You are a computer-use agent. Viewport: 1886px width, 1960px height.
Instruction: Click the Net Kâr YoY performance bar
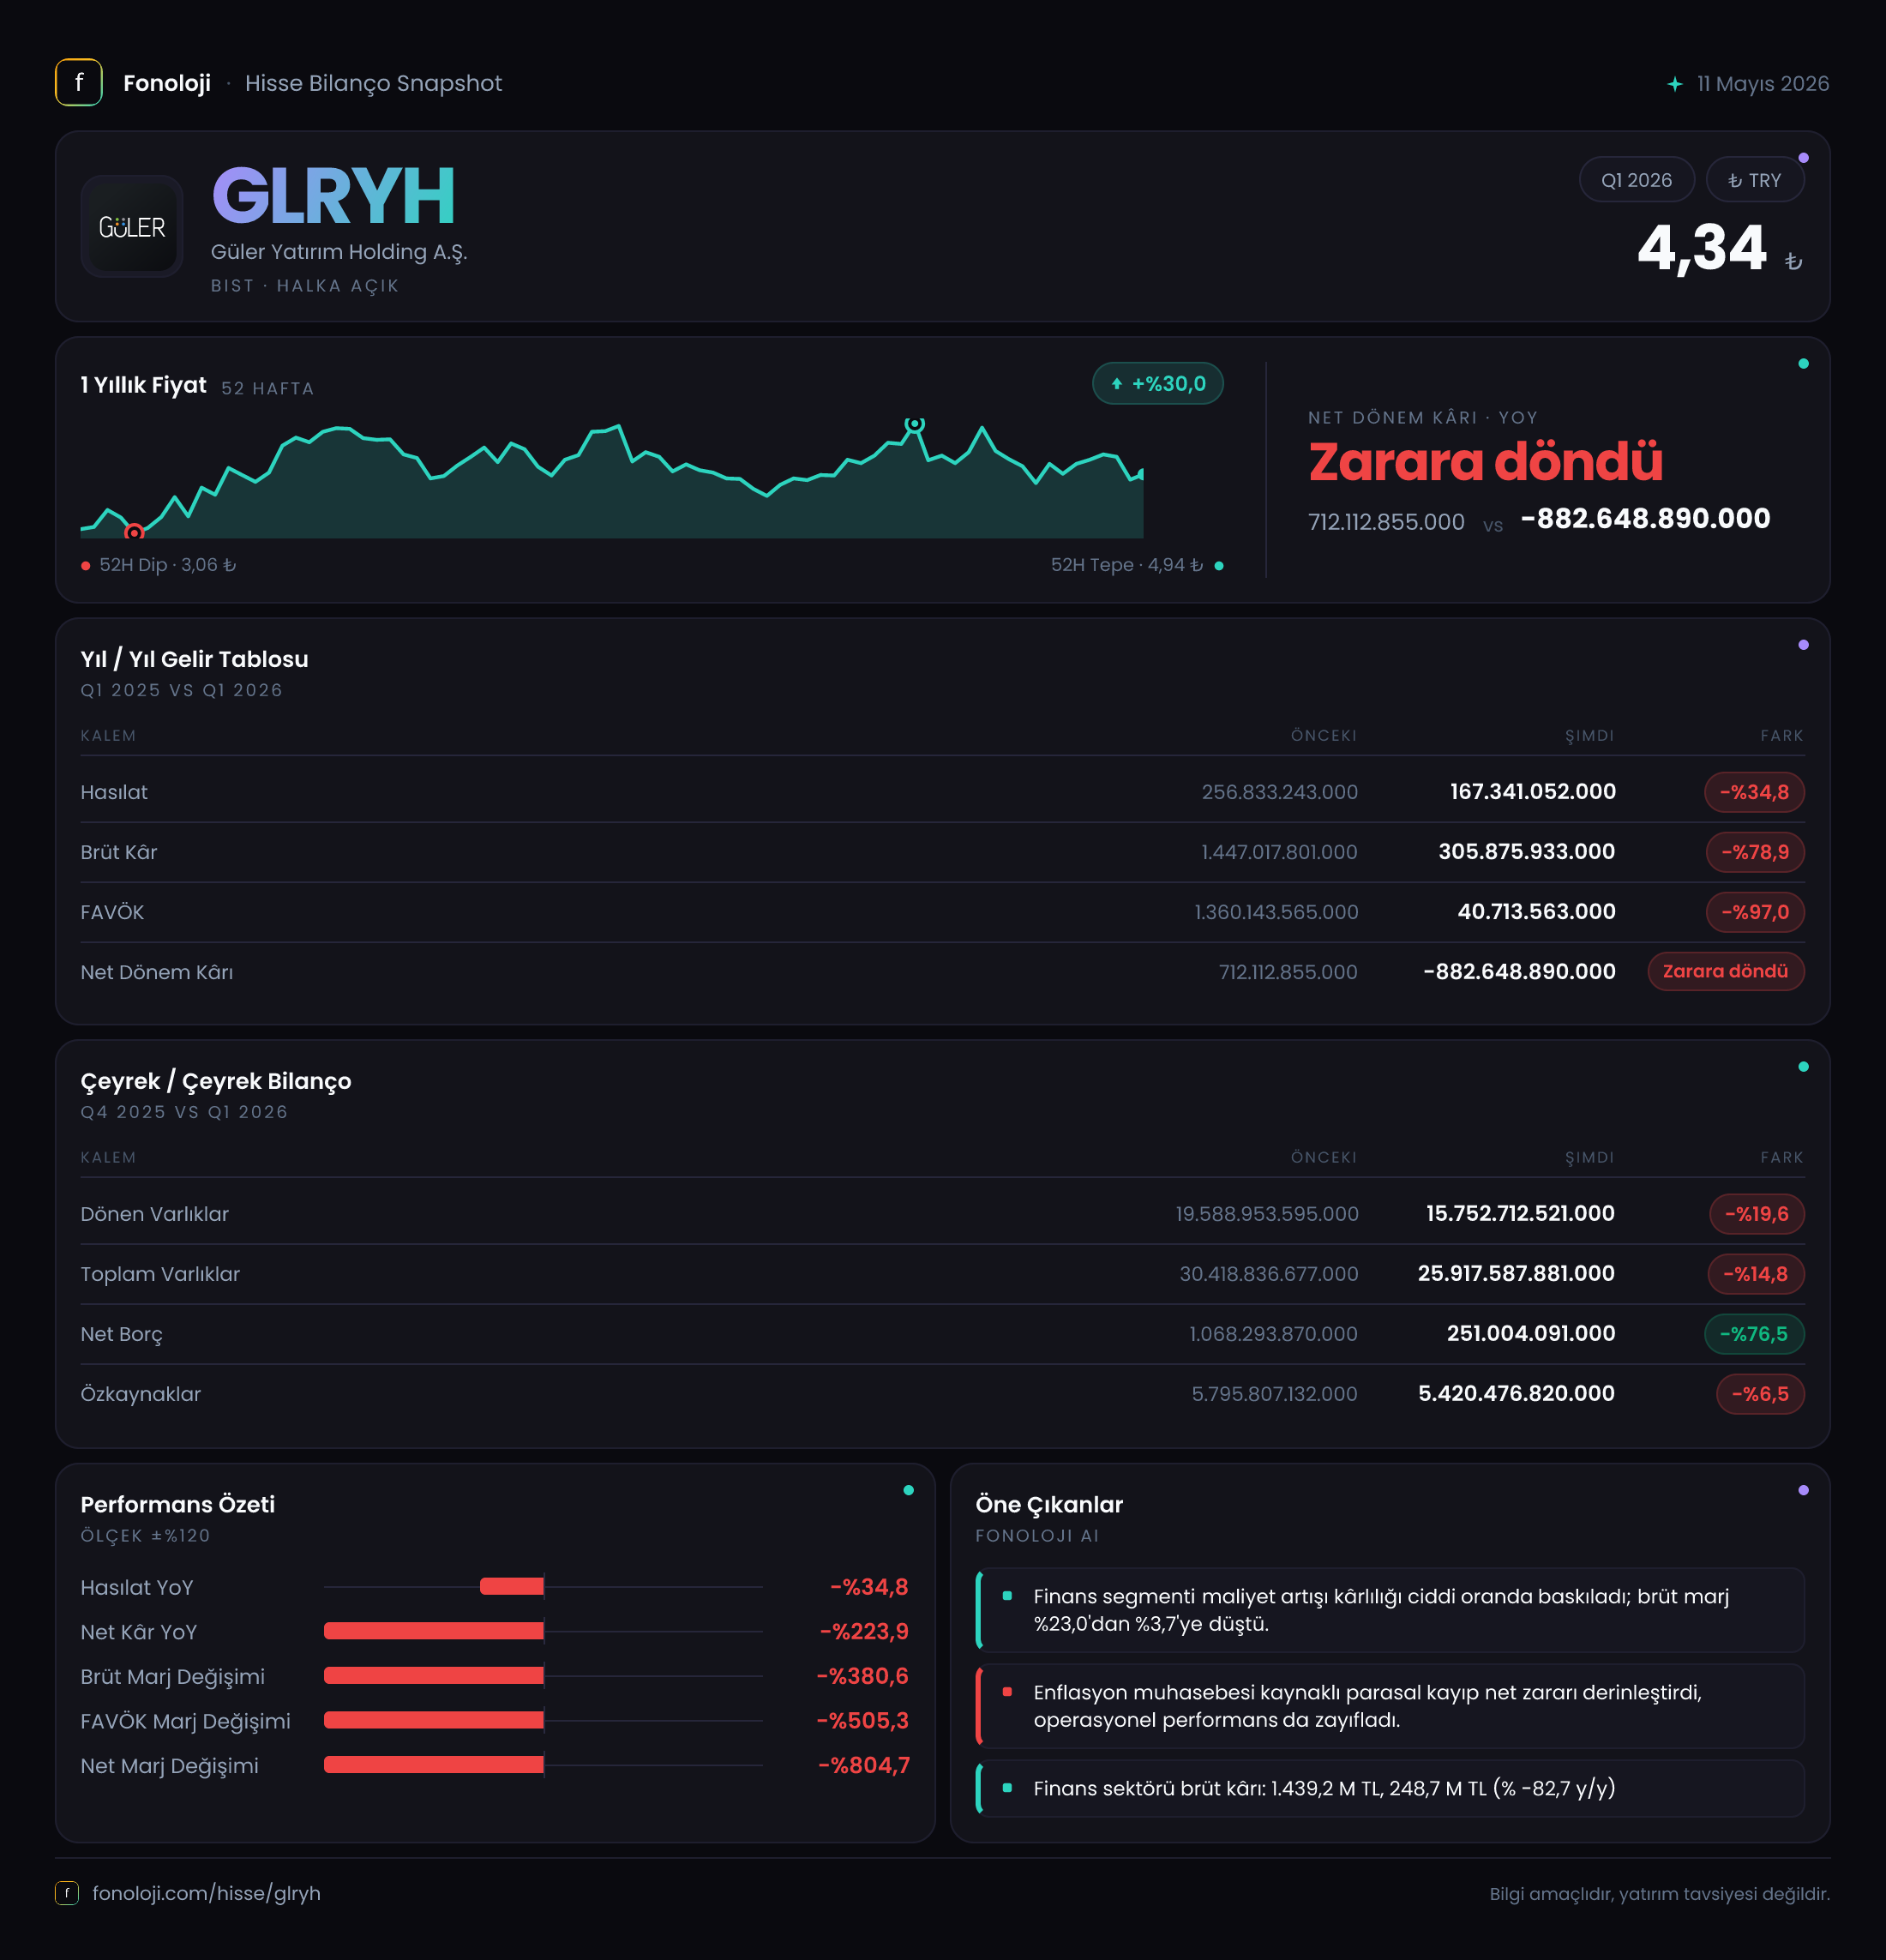tap(434, 1631)
